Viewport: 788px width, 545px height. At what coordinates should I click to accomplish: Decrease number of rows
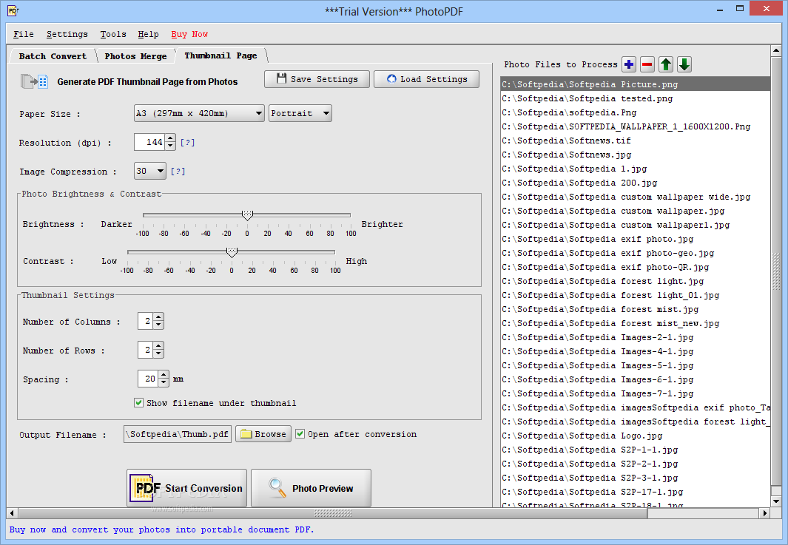[x=158, y=354]
